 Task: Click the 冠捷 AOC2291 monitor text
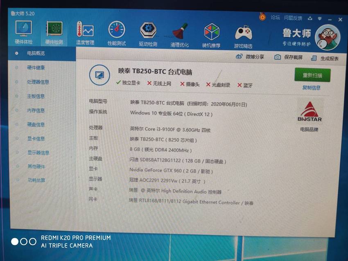pos(167,181)
